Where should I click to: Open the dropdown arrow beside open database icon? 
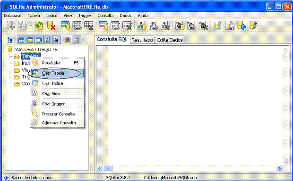[x=31, y=26]
